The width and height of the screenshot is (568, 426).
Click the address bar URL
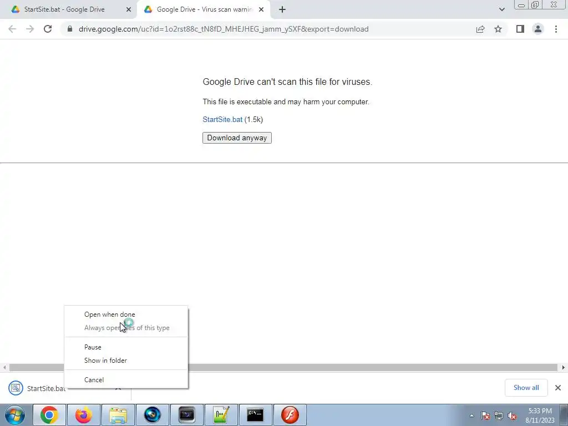224,29
